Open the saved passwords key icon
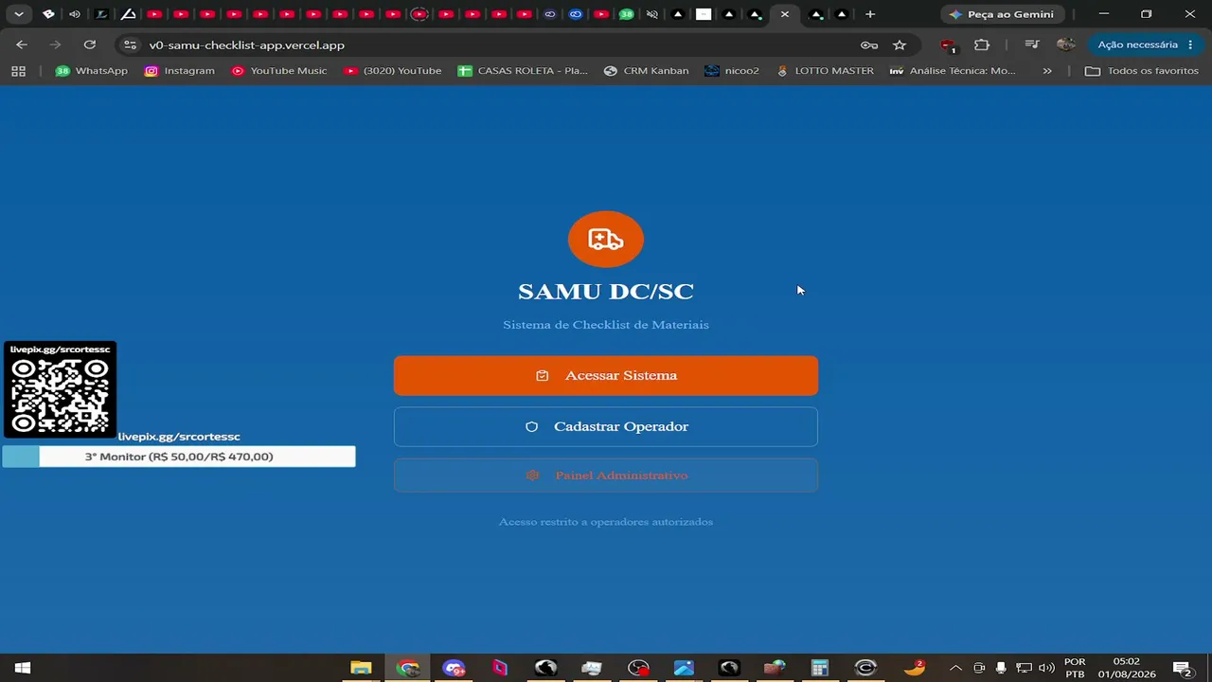This screenshot has height=682, width=1212. pos(869,45)
